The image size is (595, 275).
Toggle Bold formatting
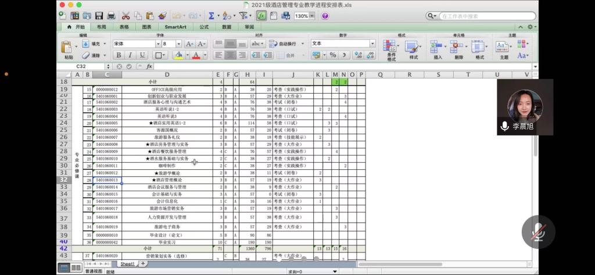(119, 55)
